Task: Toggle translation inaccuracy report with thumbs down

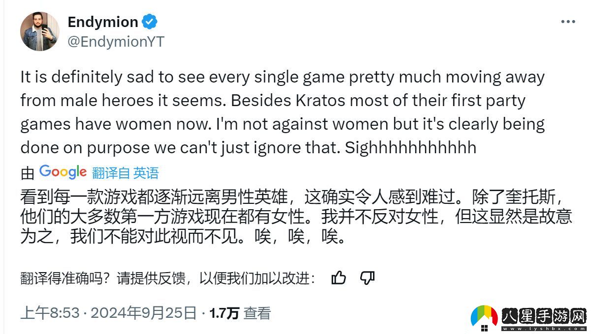Action: pos(368,278)
